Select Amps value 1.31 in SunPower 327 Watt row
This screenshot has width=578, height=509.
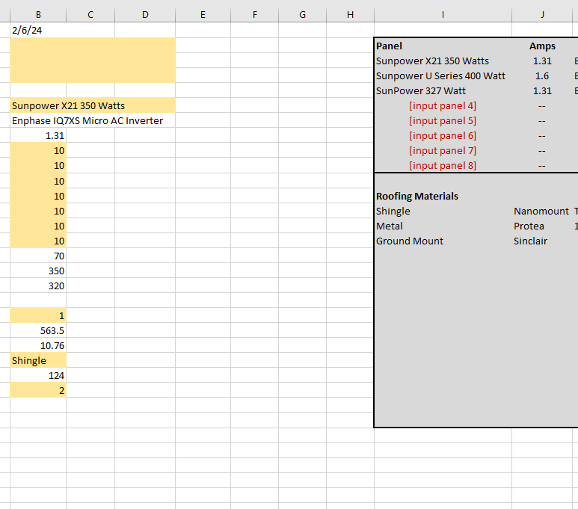pyautogui.click(x=542, y=90)
